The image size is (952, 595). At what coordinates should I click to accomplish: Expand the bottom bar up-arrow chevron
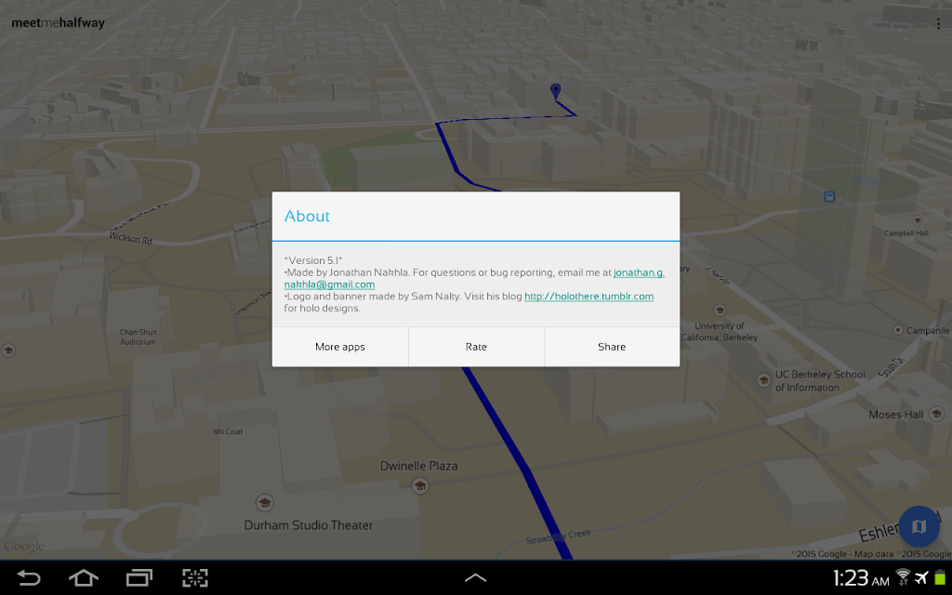tap(475, 577)
